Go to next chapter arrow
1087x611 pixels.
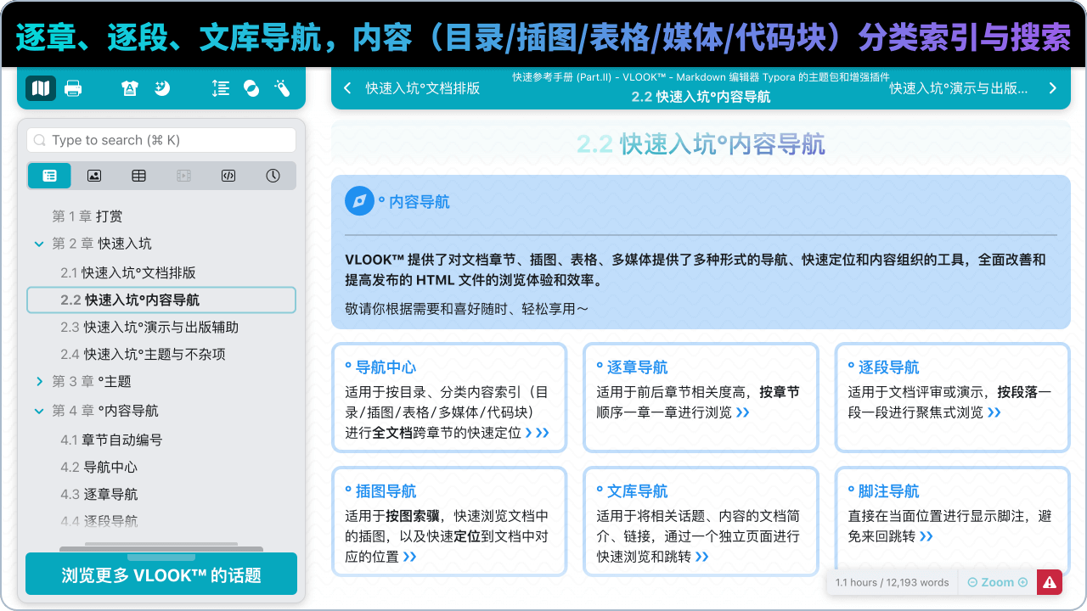coord(1053,88)
